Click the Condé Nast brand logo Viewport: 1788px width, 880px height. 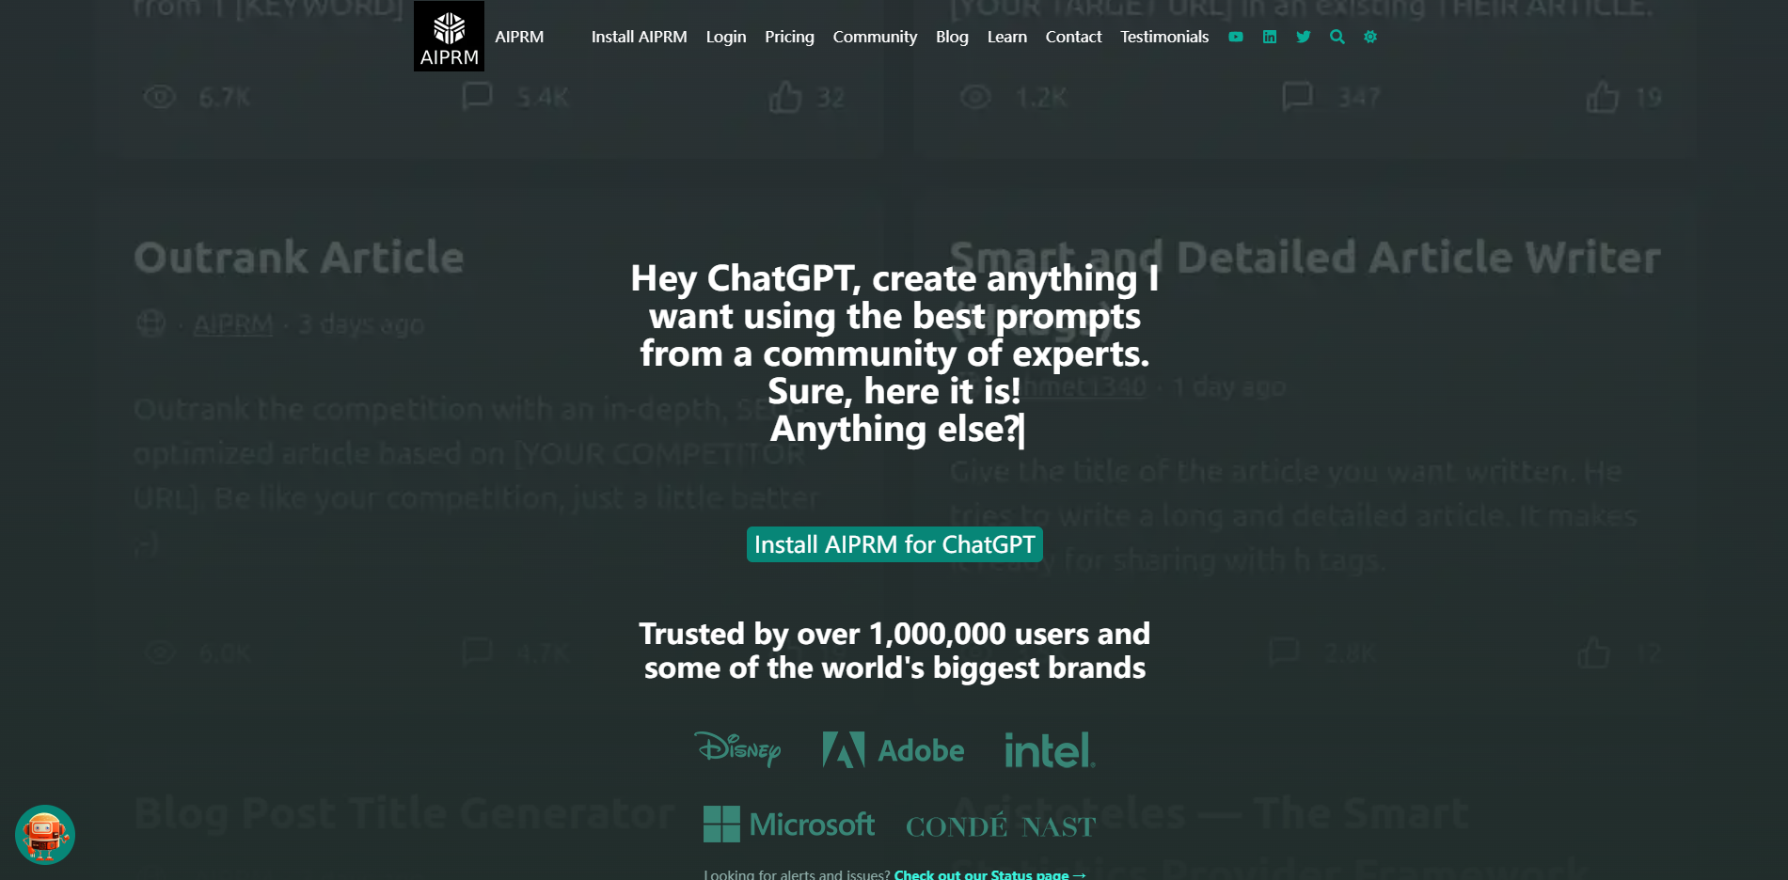click(1001, 826)
